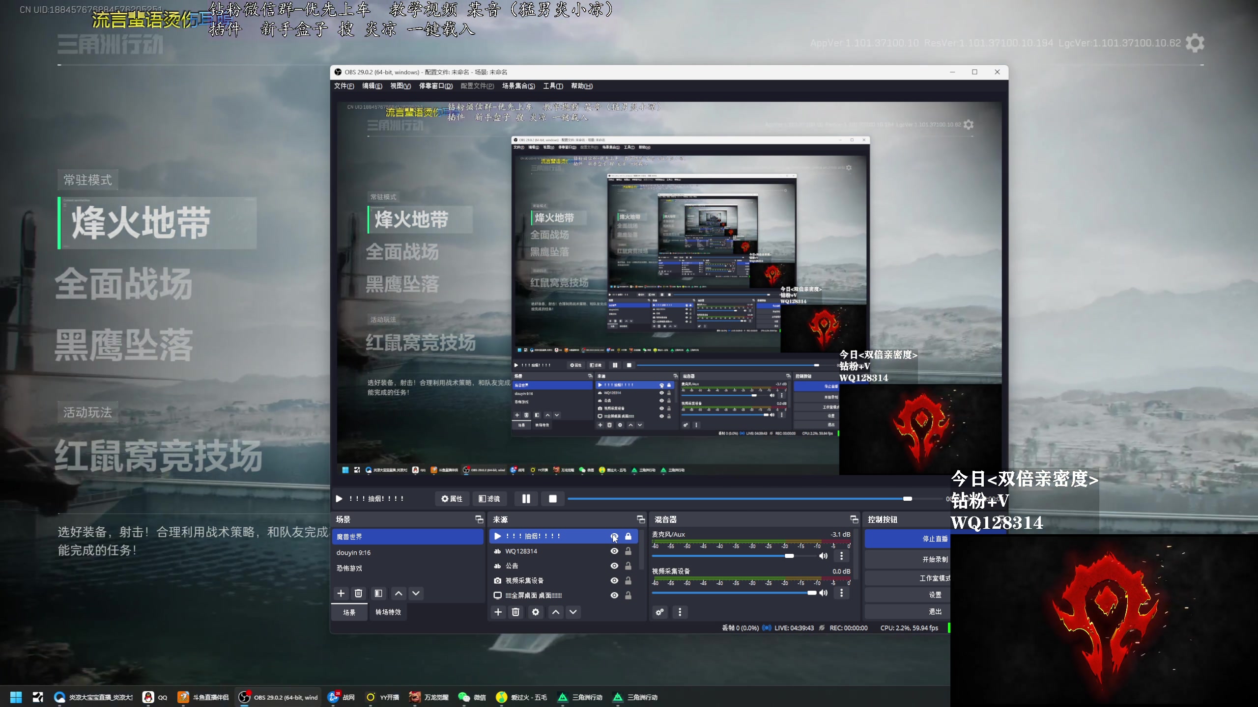The width and height of the screenshot is (1258, 707).
Task: Open 滤镜 filters for selected source
Action: coord(489,498)
